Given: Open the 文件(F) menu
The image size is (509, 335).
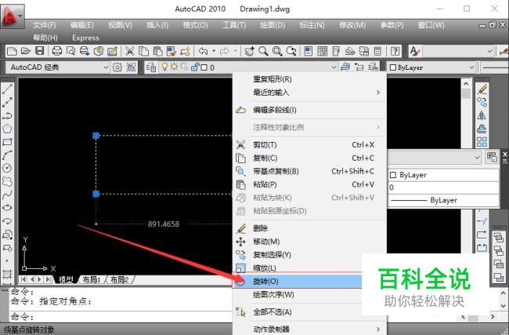Looking at the screenshot, I should (45, 25).
